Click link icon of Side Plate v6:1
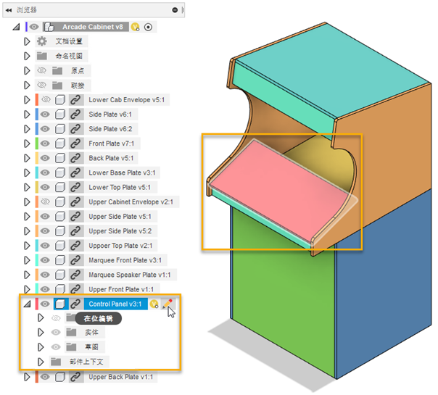Image resolution: width=438 pixels, height=395 pixels. (75, 115)
